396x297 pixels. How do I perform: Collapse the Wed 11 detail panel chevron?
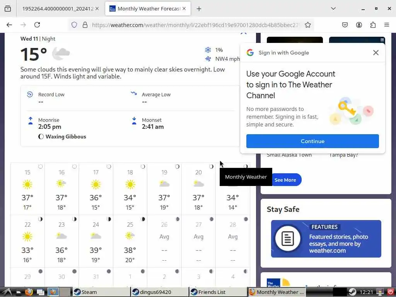[x=244, y=33]
